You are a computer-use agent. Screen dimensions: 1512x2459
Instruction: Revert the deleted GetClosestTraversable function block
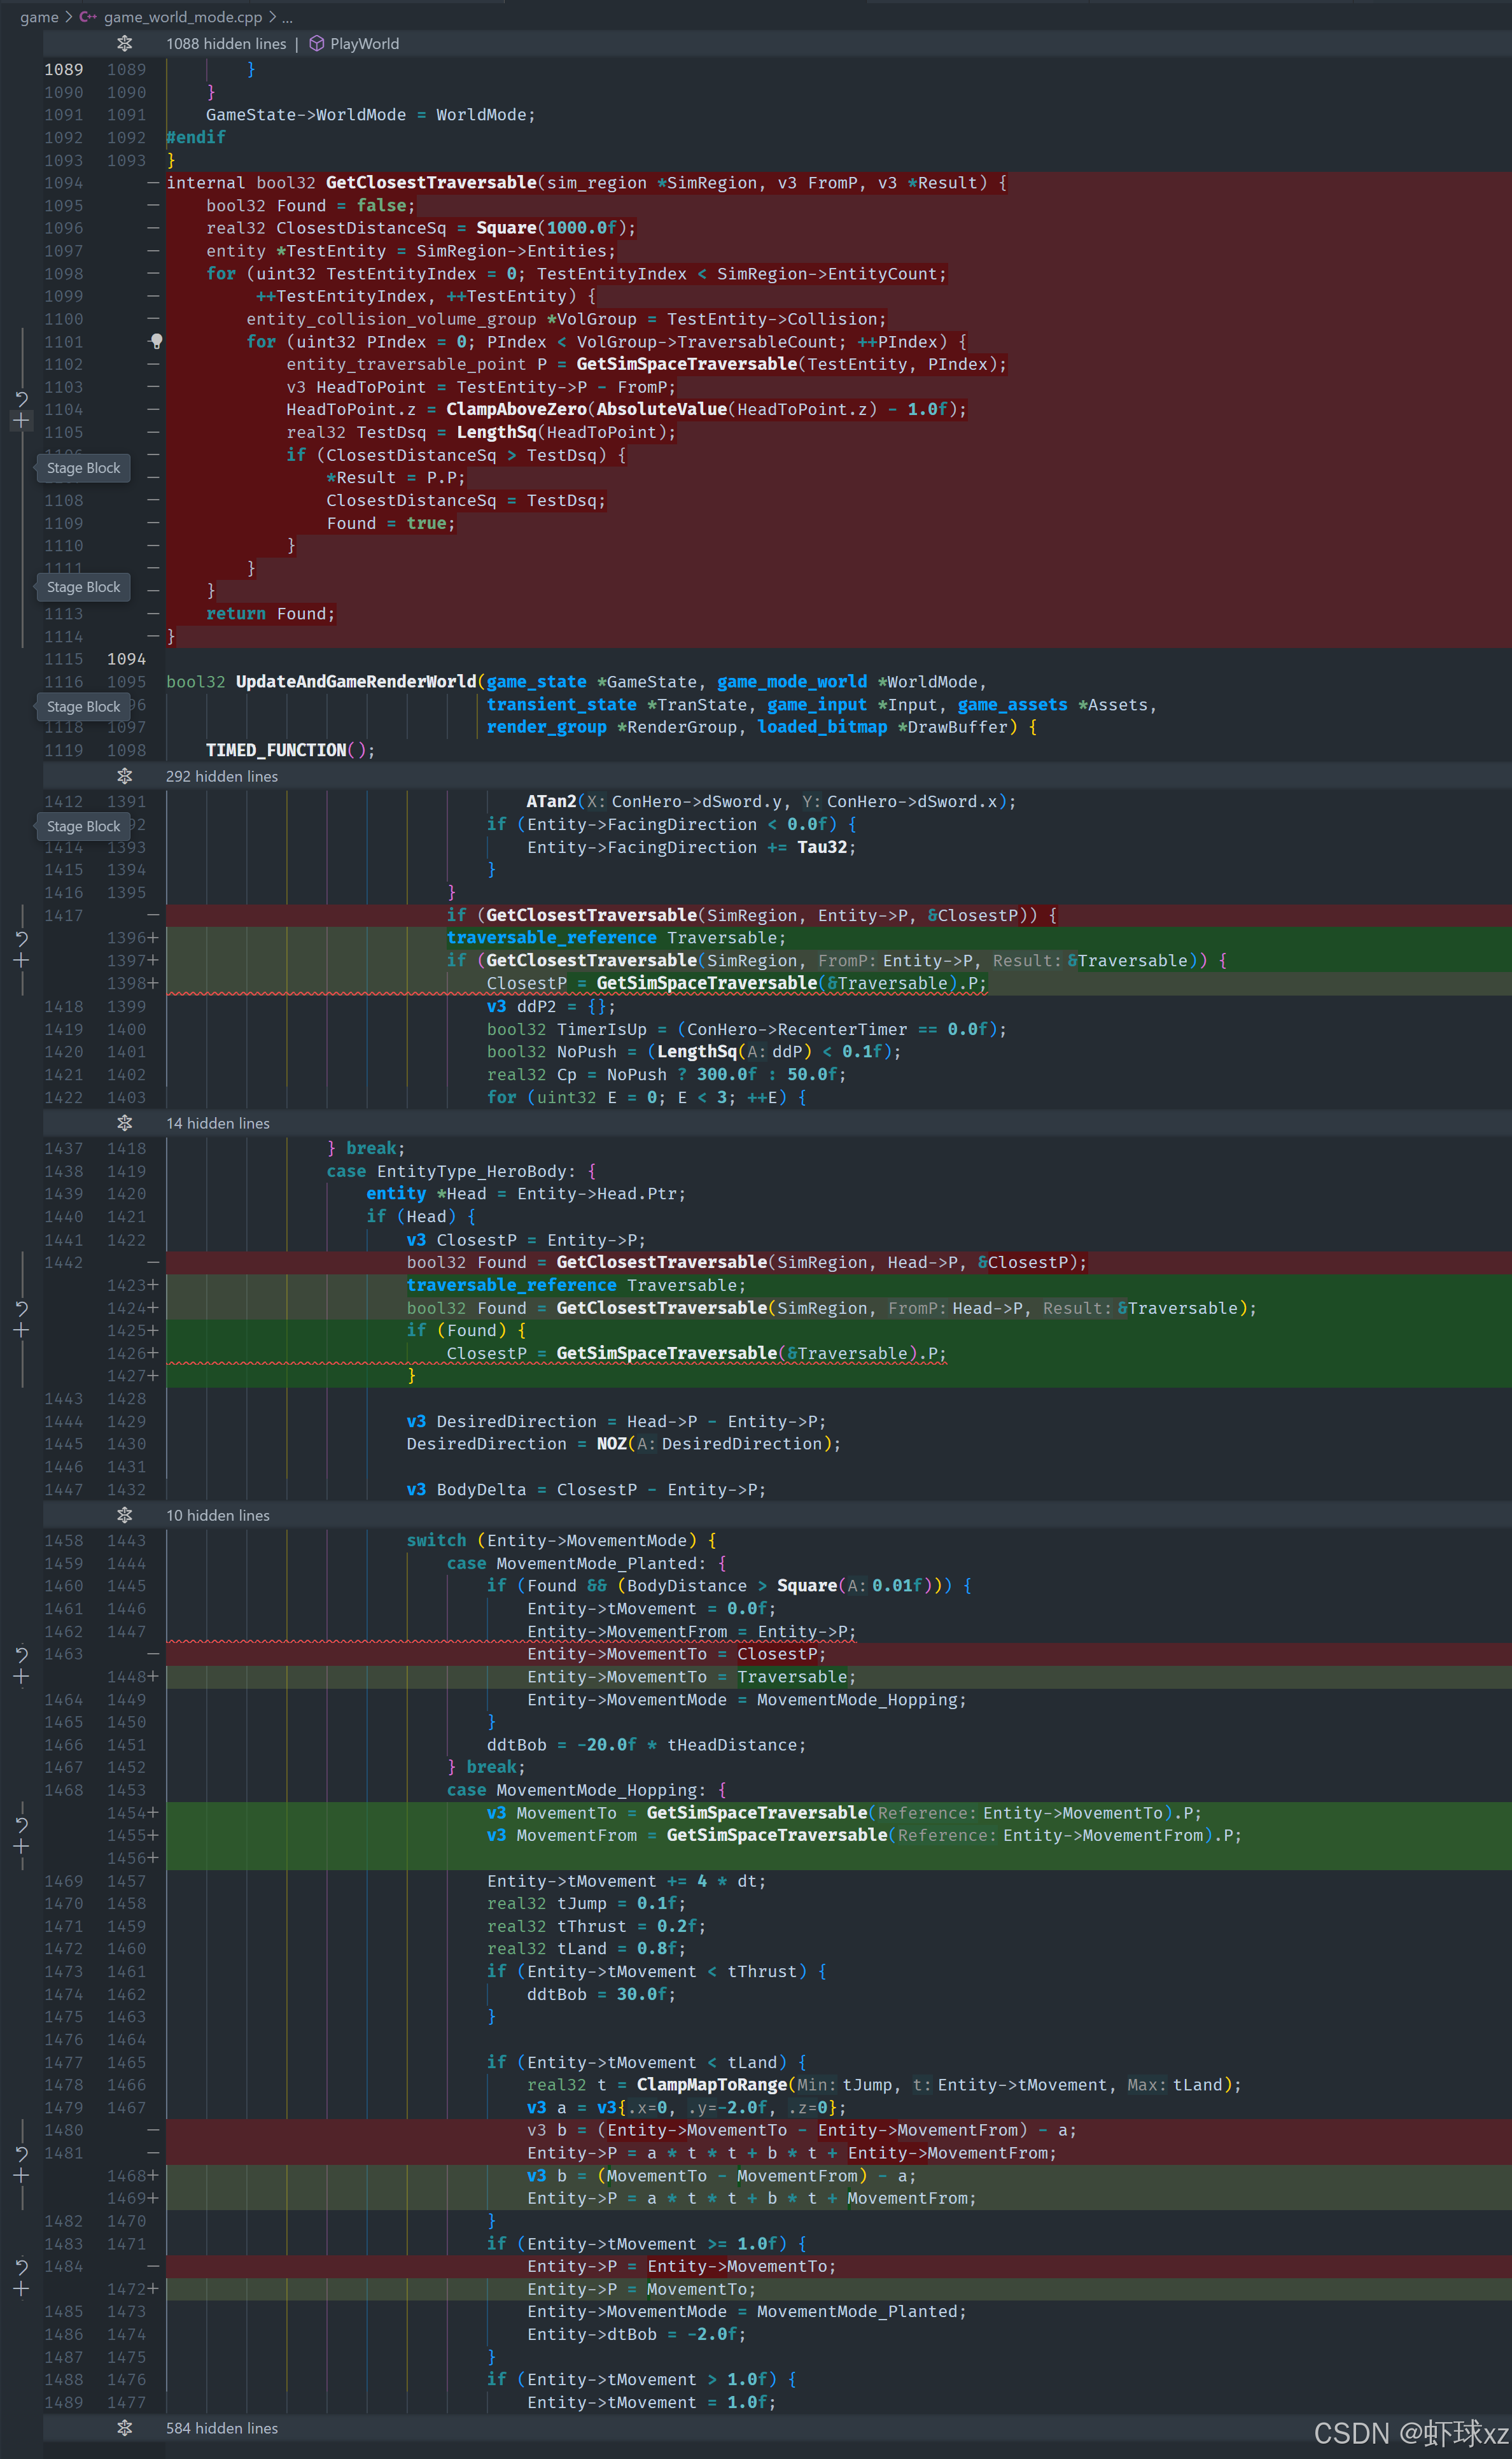(x=21, y=399)
